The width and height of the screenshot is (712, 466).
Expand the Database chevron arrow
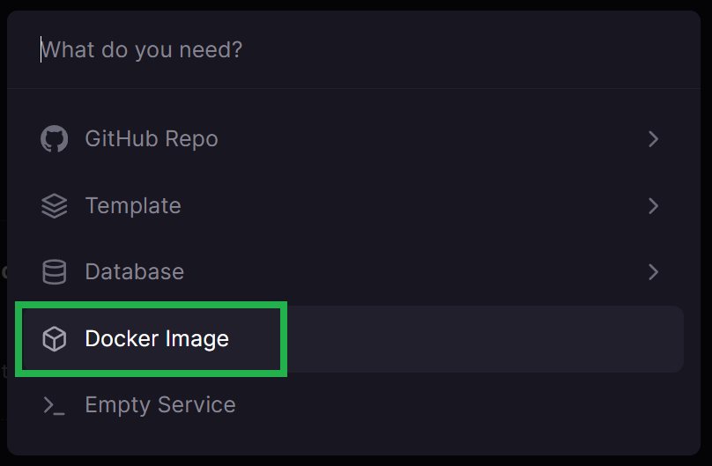[x=653, y=272]
